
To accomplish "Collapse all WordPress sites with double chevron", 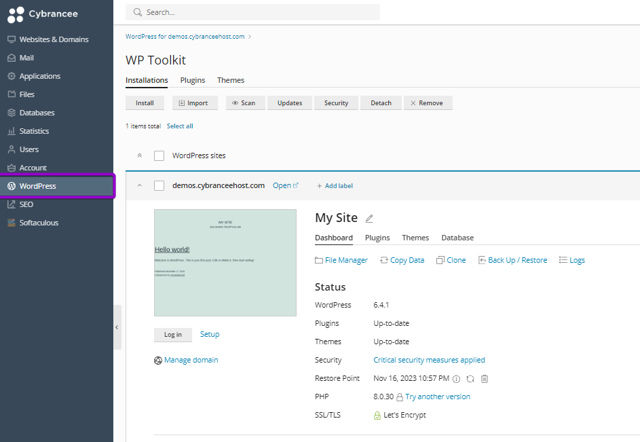I will pyautogui.click(x=140, y=155).
